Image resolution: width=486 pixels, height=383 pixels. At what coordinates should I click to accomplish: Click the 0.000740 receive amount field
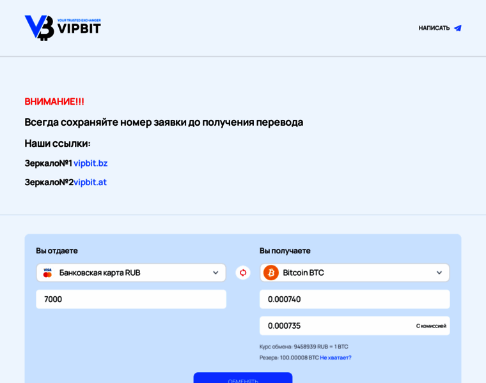click(354, 299)
